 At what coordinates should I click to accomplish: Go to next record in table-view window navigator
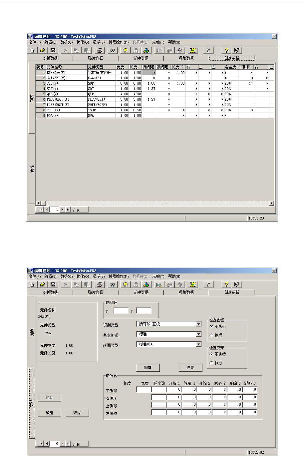click(62, 210)
